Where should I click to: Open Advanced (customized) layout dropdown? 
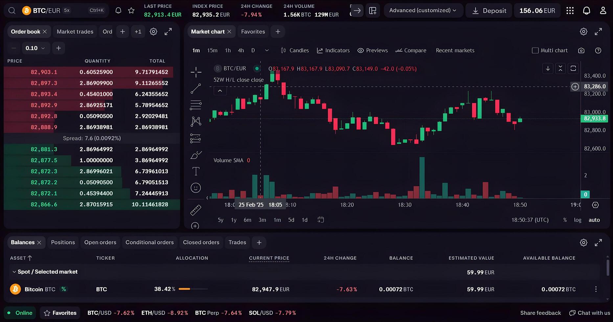423,11
